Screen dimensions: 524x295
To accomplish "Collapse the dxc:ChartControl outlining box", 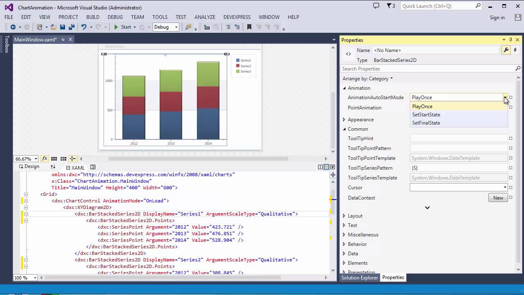I will [26, 201].
